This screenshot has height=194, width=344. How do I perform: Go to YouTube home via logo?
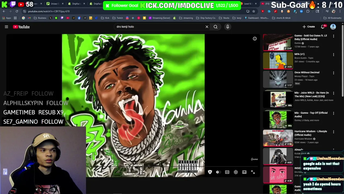[21, 27]
